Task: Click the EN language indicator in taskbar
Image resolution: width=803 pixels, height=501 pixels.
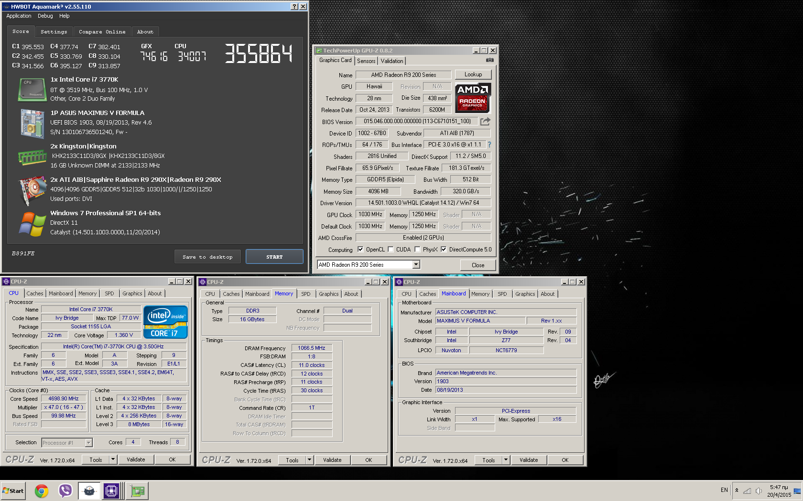Action: tap(724, 490)
